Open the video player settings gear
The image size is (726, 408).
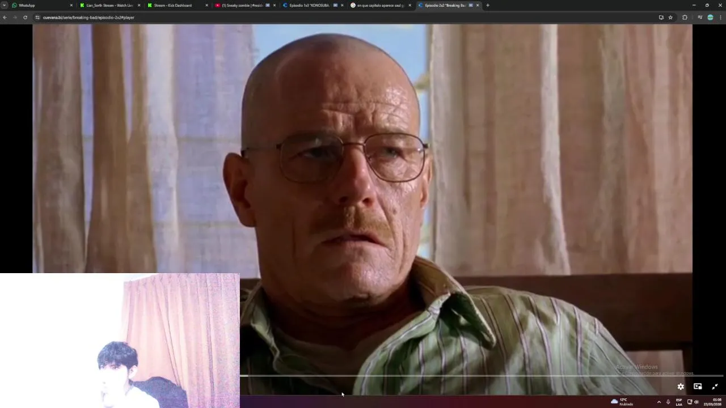click(681, 386)
